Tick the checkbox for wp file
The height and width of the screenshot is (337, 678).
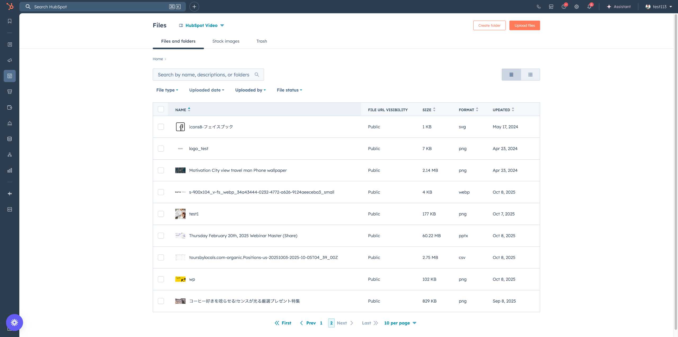161,279
